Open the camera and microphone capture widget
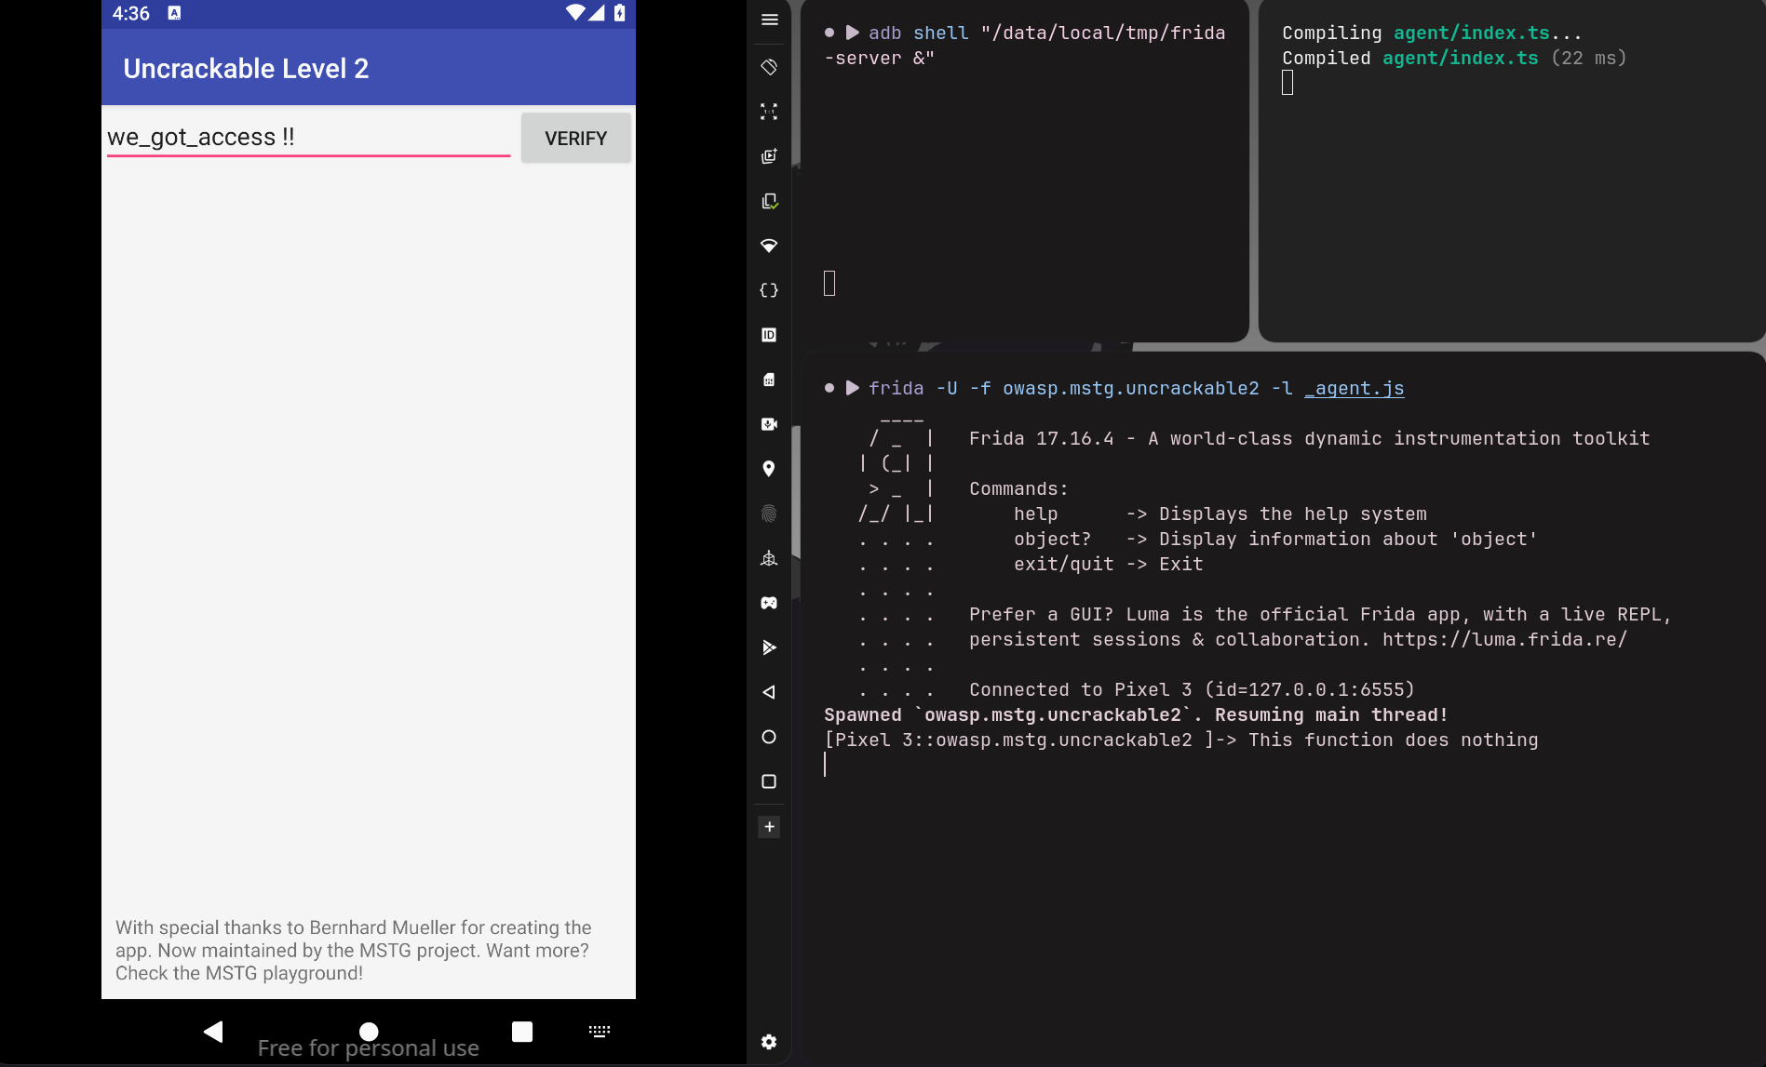1766x1067 pixels. pos(769,424)
